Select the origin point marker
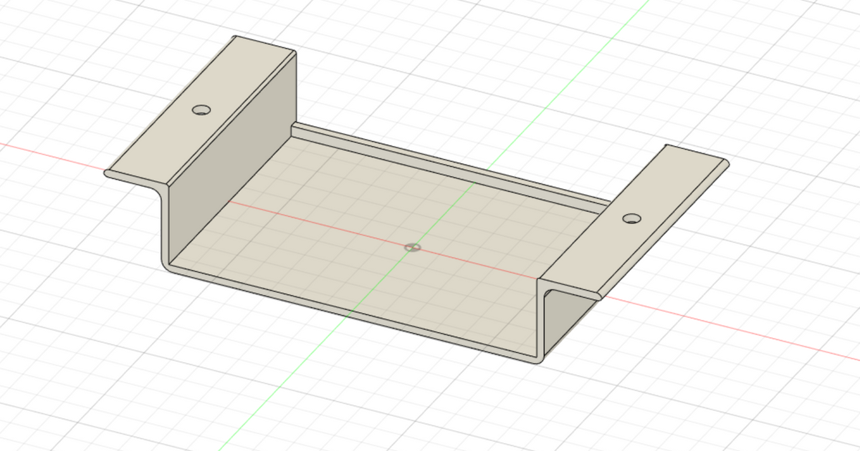 pyautogui.click(x=414, y=247)
